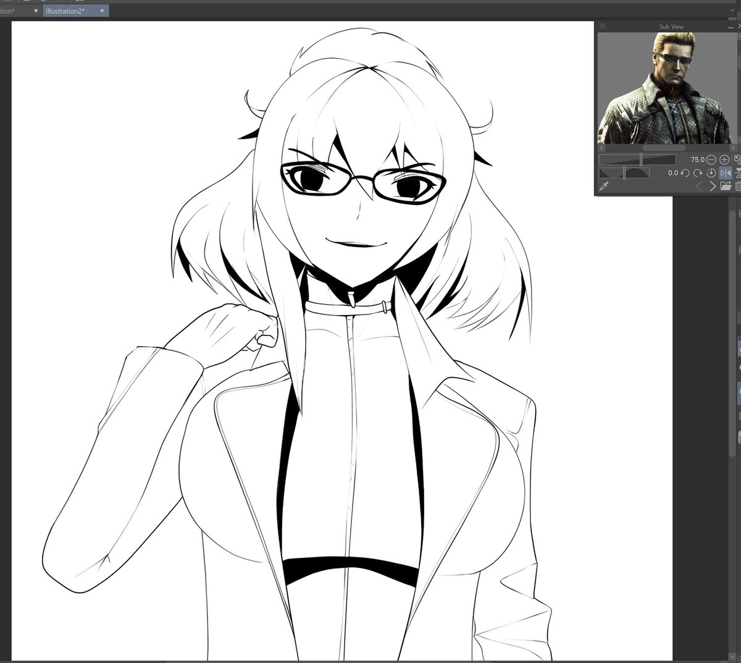Zoom out the Sub View image
The width and height of the screenshot is (741, 663).
[711, 159]
